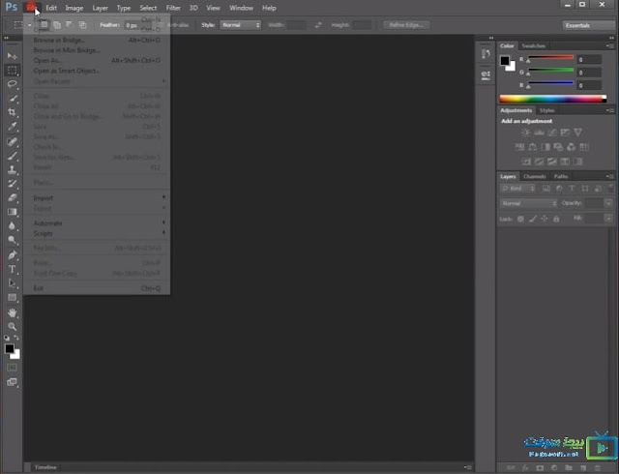Select the Rectangle shape tool
This screenshot has height=474, width=619.
13,297
